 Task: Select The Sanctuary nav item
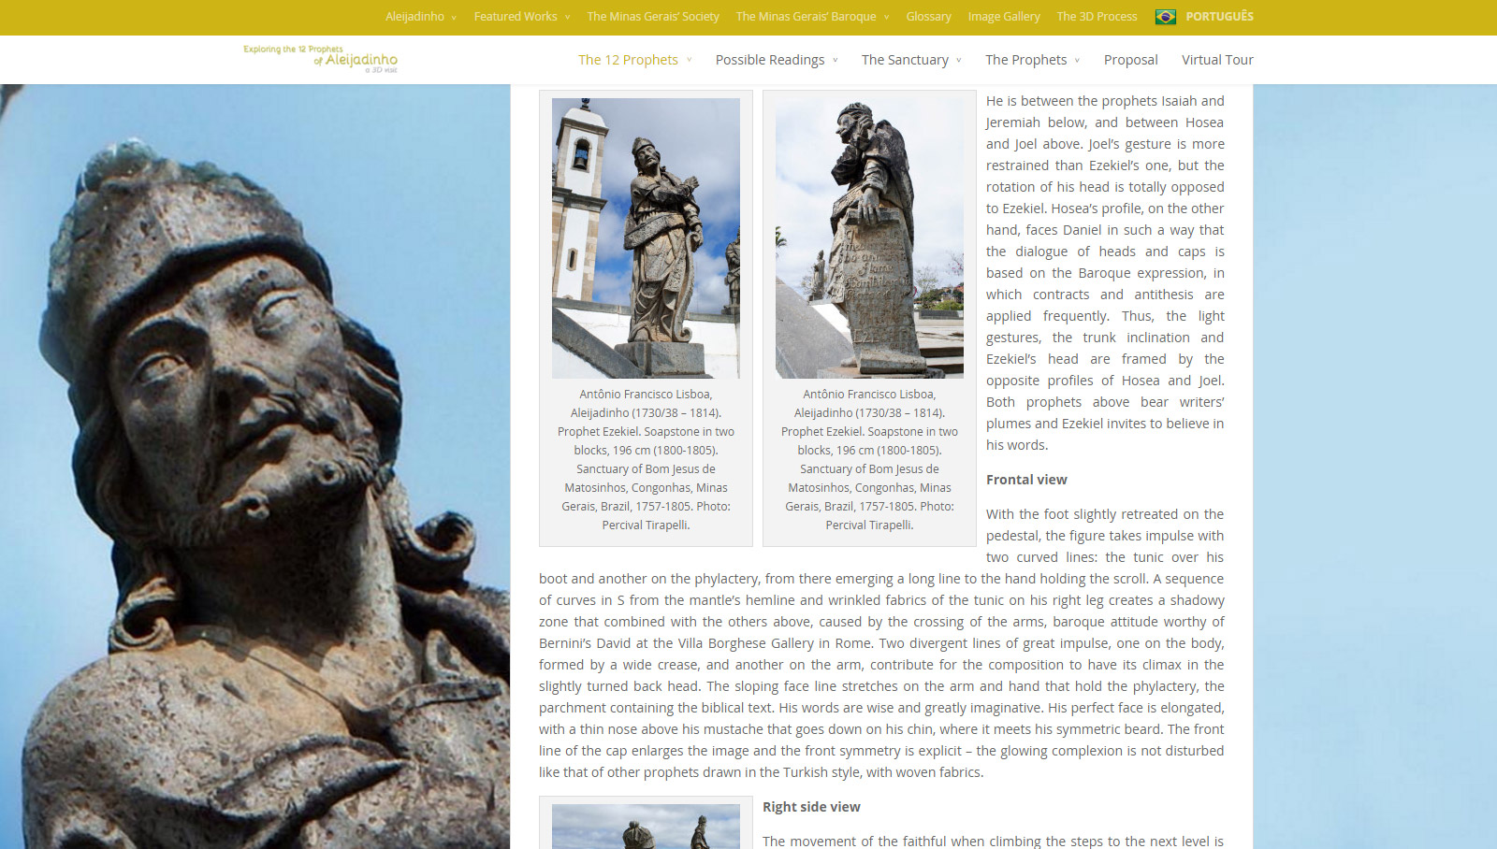[x=905, y=60]
